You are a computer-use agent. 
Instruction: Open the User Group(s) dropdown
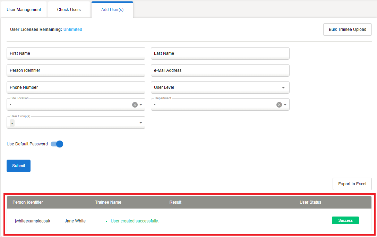(76, 122)
